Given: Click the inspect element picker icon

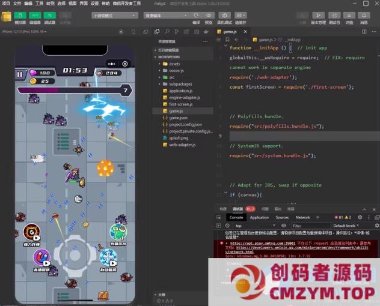Looking at the screenshot, I should pyautogui.click(x=219, y=217).
